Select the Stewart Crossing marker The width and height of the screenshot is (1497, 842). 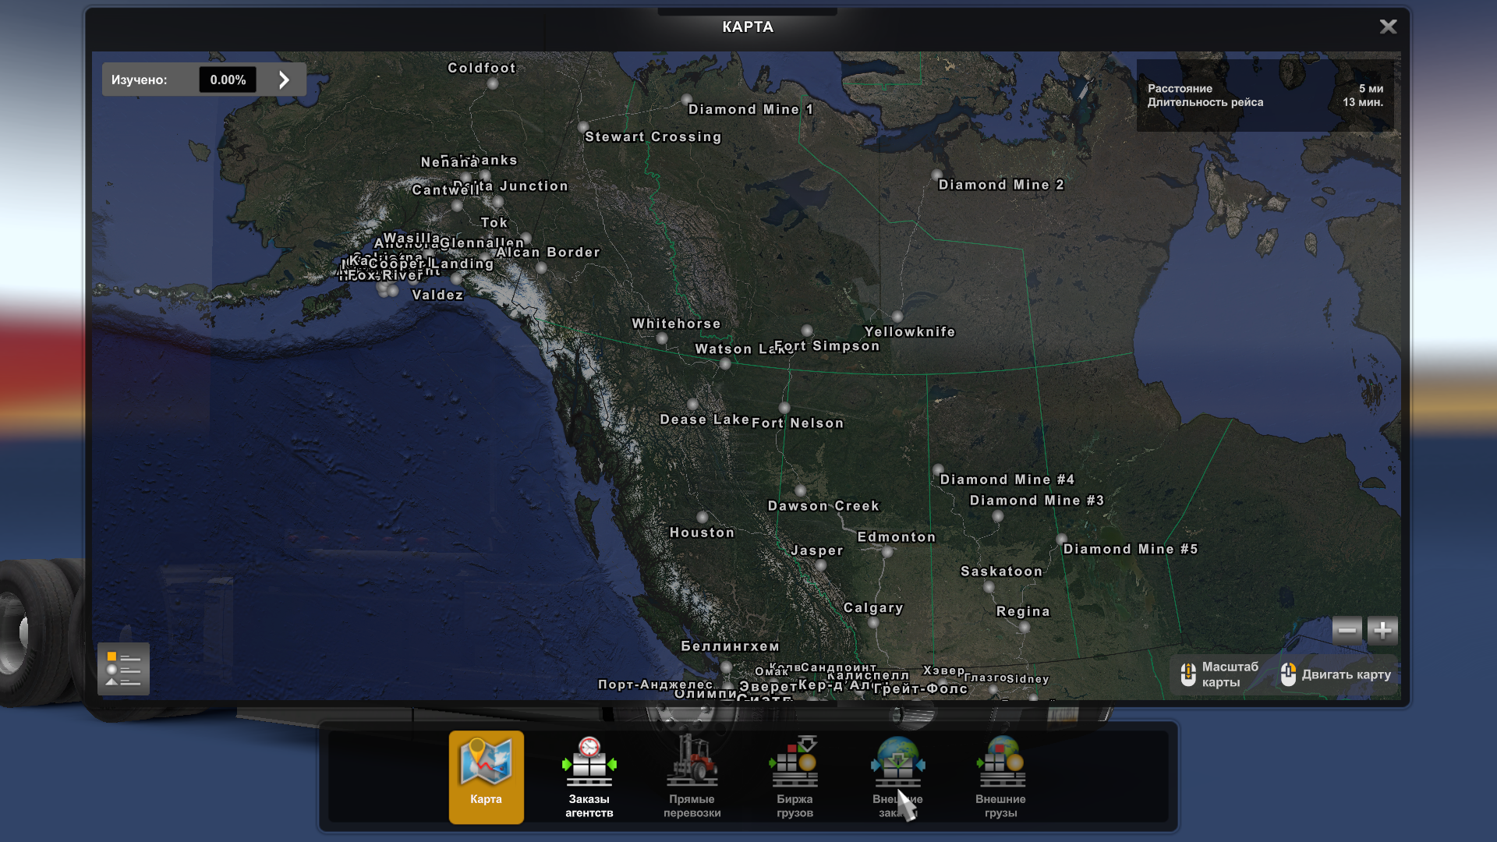tap(583, 126)
